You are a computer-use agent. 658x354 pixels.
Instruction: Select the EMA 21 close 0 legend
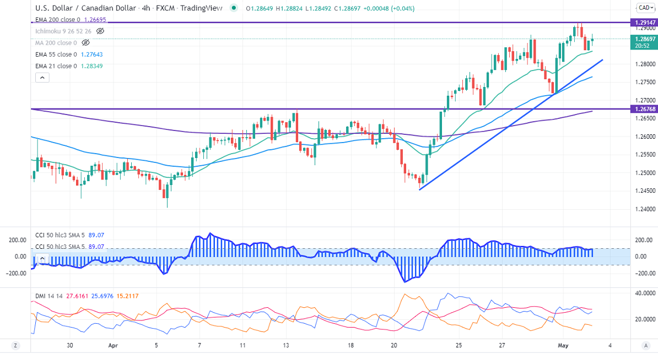pos(56,66)
